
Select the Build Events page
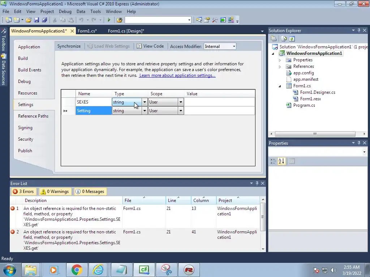pyautogui.click(x=30, y=70)
